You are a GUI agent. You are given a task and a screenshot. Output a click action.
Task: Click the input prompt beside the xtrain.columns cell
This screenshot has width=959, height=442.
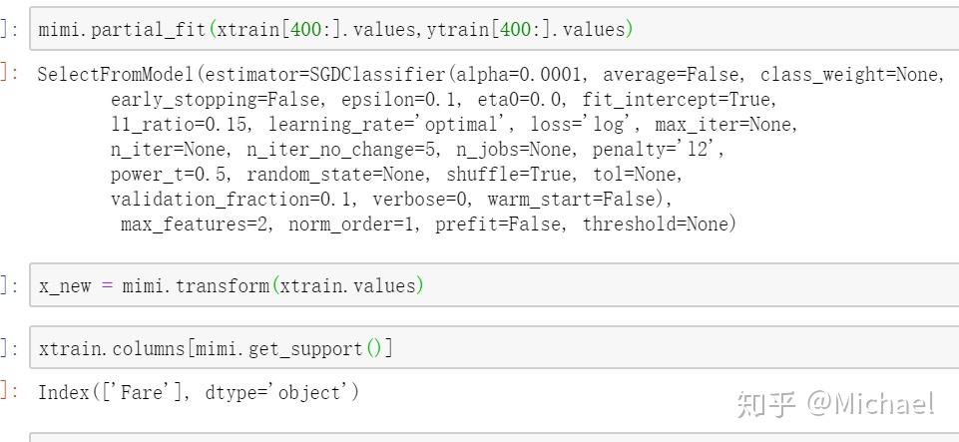pos(8,349)
